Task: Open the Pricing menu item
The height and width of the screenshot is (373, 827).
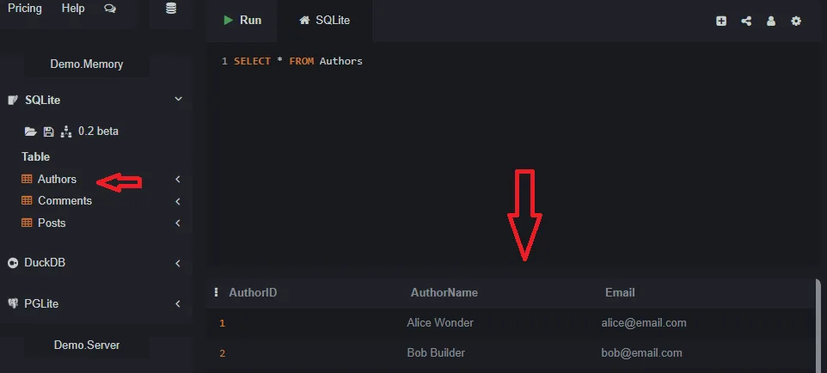Action: [x=25, y=9]
